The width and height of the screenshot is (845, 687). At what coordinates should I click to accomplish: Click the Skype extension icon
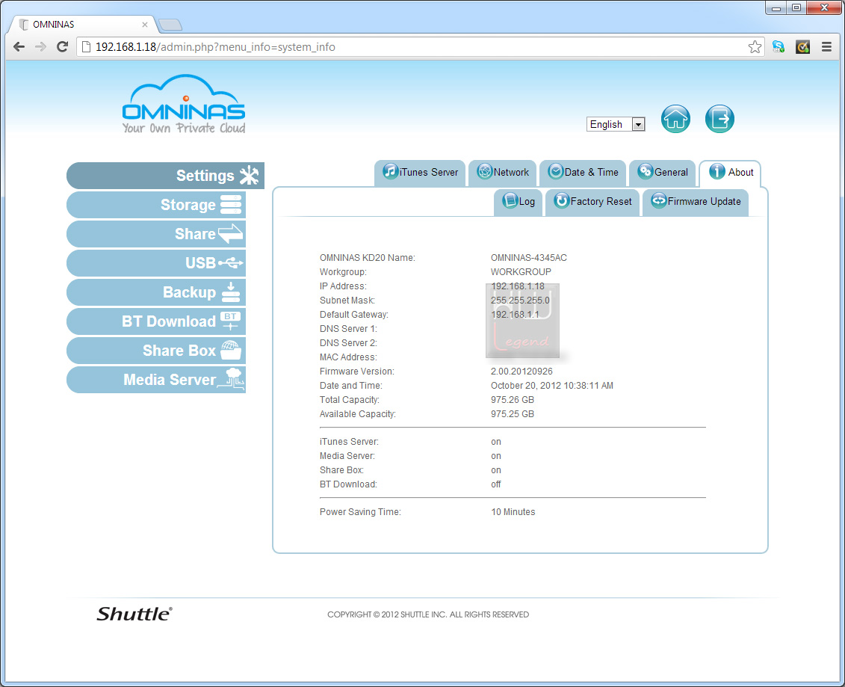[x=779, y=47]
